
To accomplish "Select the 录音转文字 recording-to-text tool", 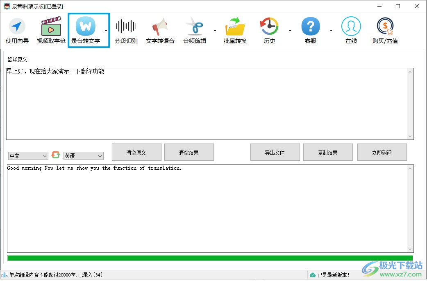I will [x=86, y=30].
